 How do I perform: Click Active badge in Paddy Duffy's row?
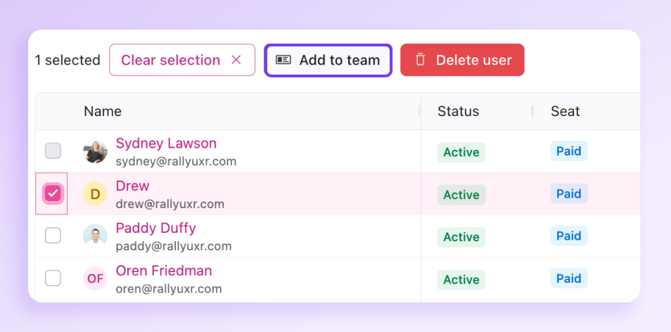pyautogui.click(x=461, y=237)
